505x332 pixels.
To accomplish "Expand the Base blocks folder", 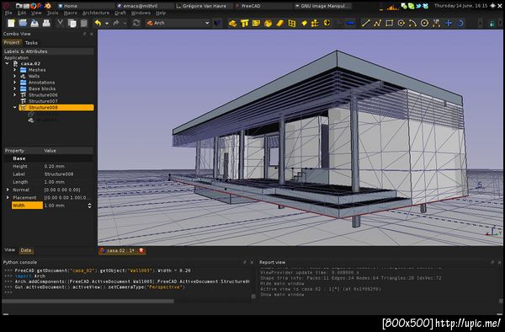I will (14, 88).
